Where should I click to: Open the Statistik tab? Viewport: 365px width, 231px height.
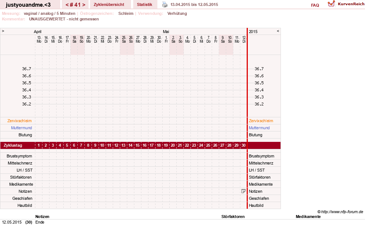tap(145, 4)
